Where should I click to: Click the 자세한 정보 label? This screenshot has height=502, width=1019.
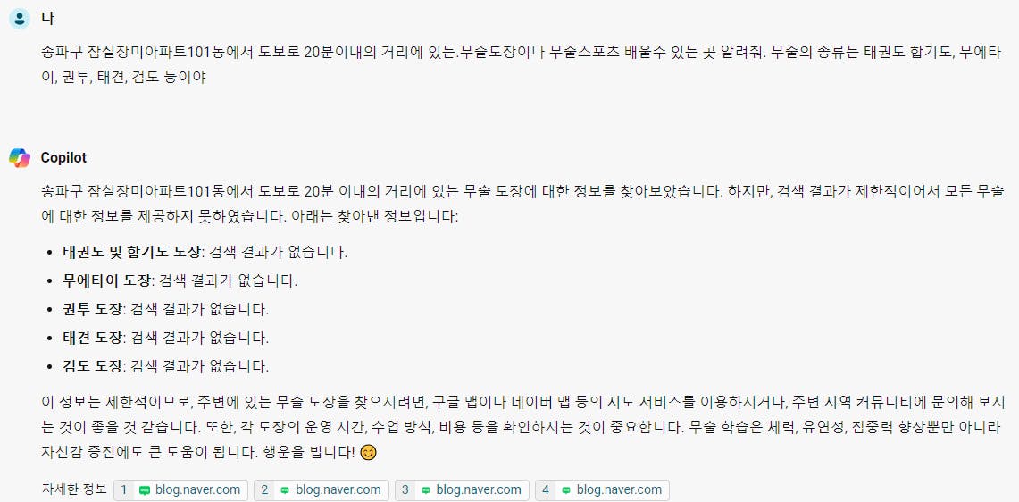click(74, 490)
